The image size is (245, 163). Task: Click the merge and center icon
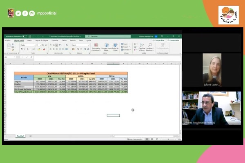(67, 49)
